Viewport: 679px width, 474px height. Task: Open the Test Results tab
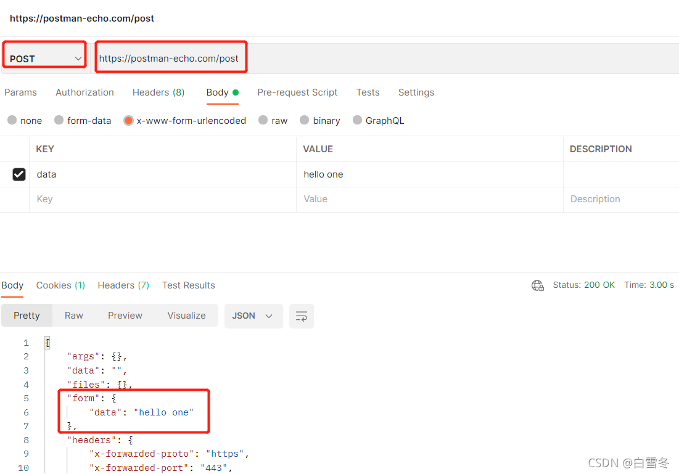point(188,285)
